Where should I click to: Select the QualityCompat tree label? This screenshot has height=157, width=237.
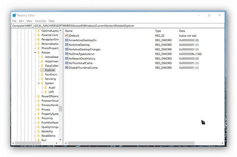tap(50, 127)
